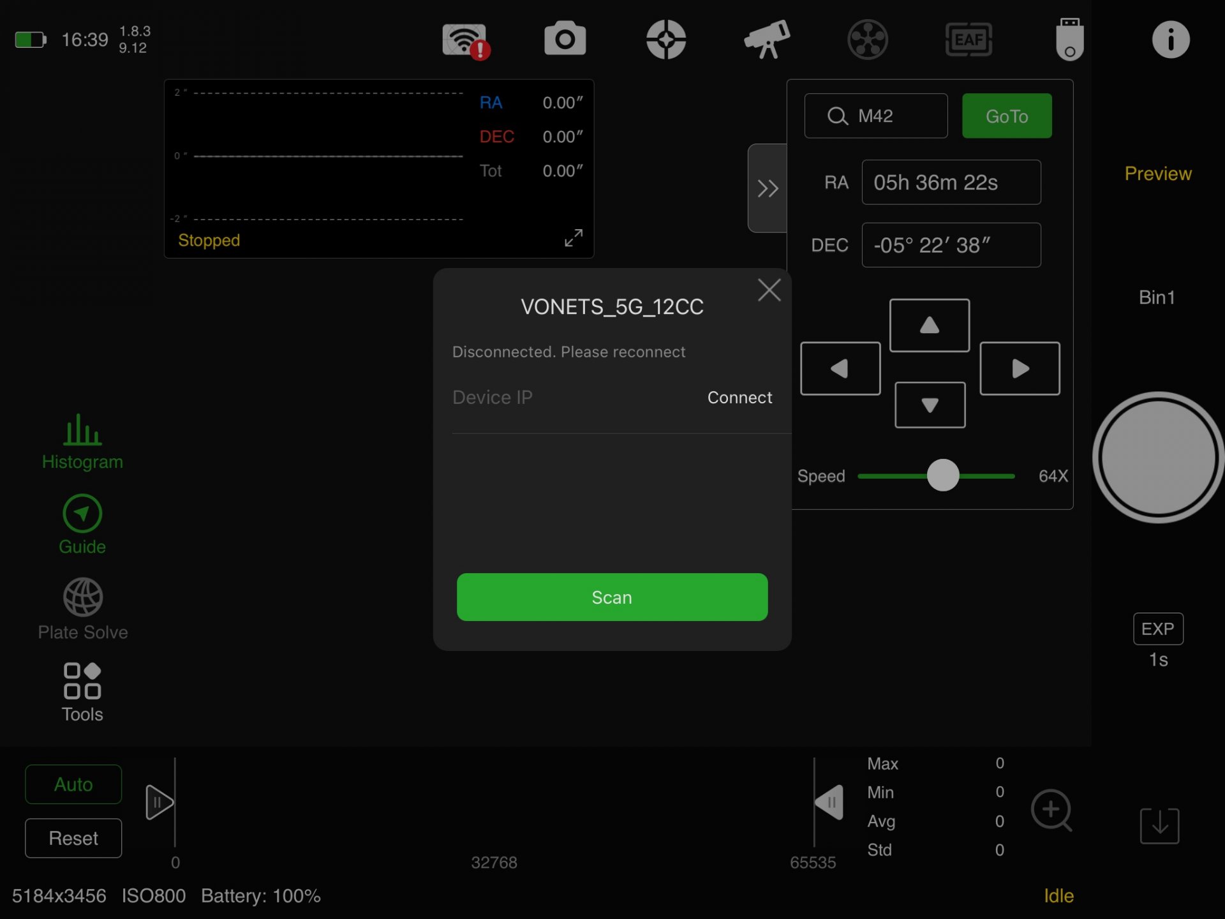Open the camera settings icon

(x=565, y=39)
